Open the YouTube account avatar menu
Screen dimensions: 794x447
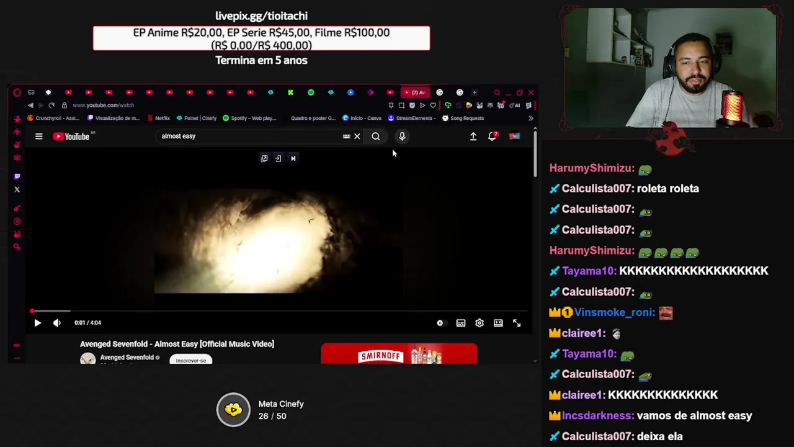[x=515, y=137]
